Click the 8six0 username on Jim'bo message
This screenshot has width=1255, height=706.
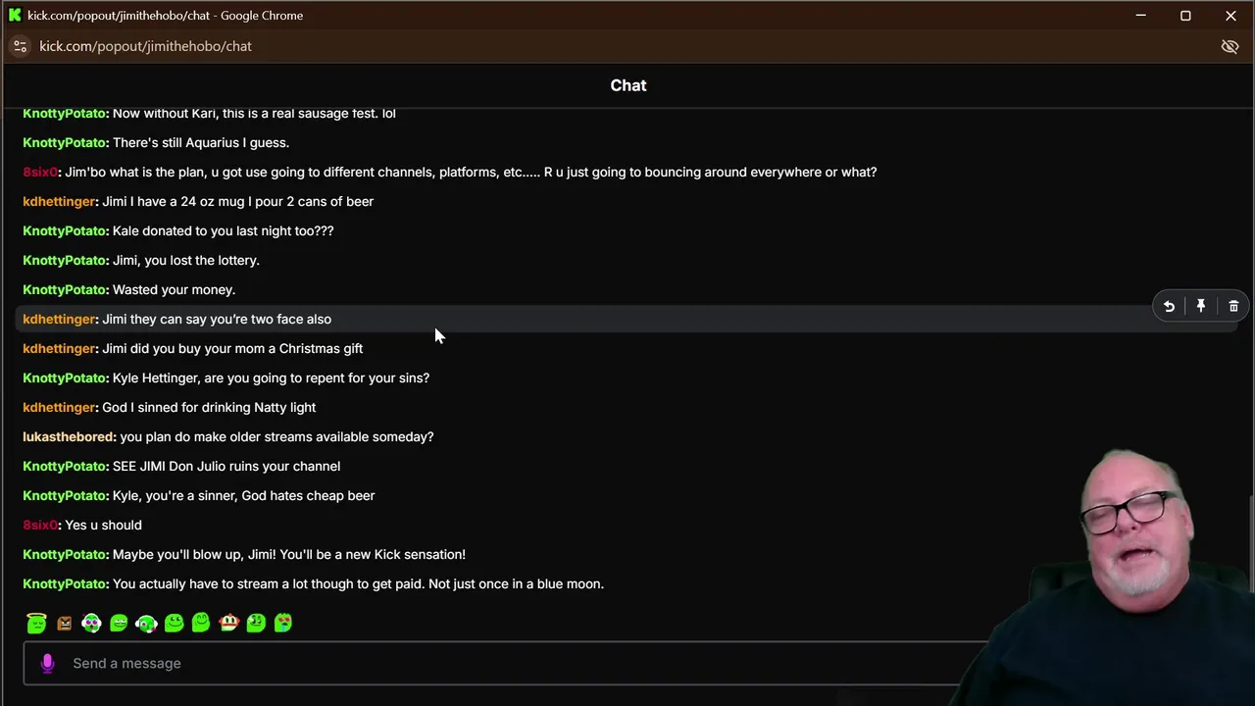[x=40, y=172]
